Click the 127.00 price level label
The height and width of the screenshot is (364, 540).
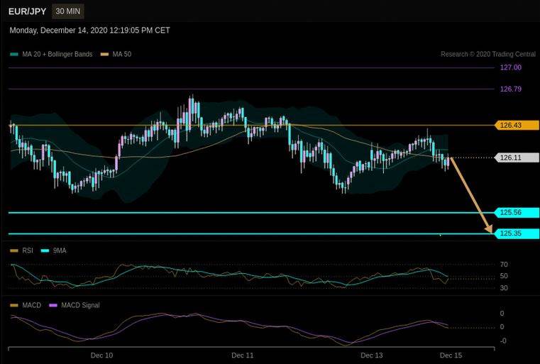(x=511, y=67)
